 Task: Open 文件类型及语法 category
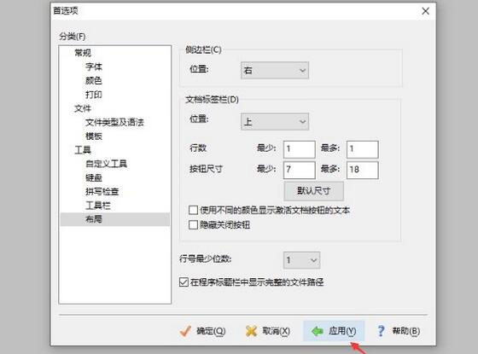114,123
